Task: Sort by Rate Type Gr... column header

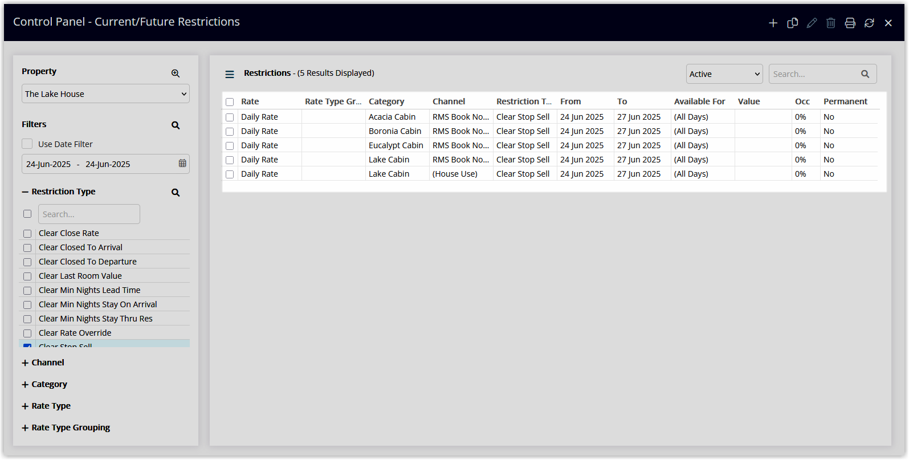Action: coord(333,101)
